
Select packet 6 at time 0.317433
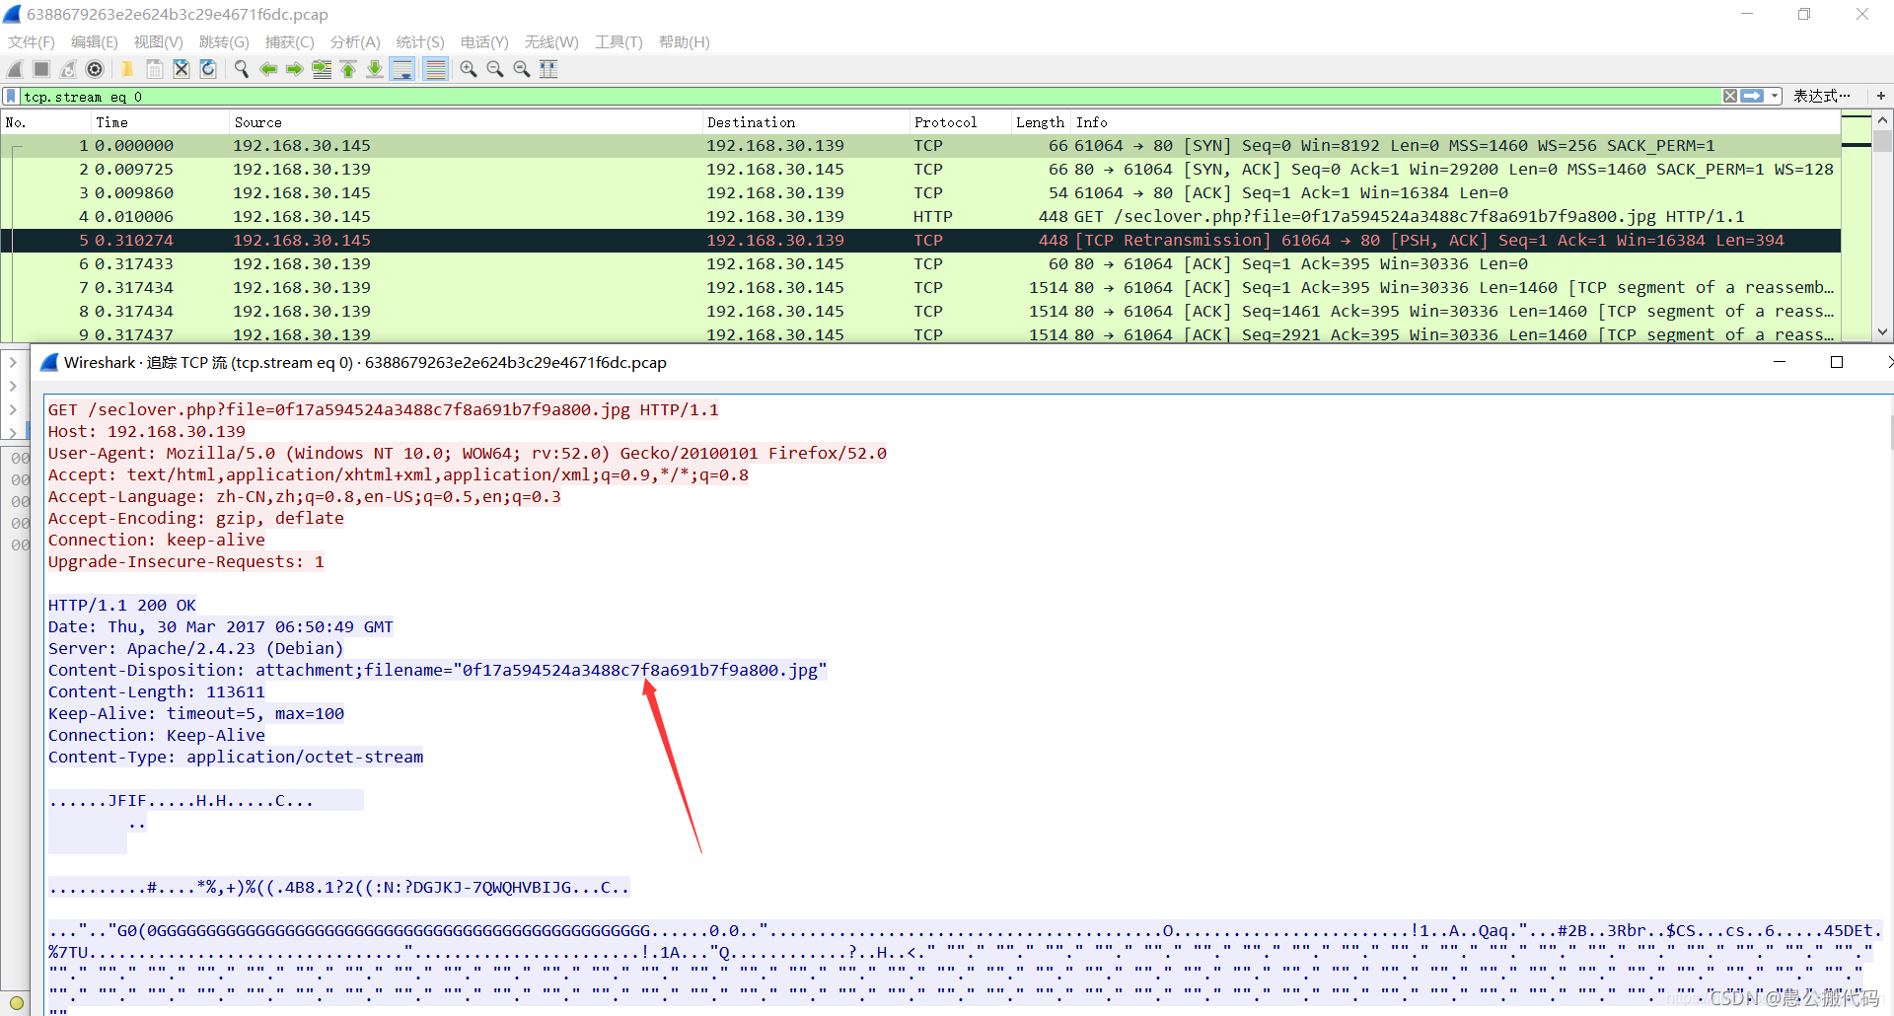[x=920, y=264]
